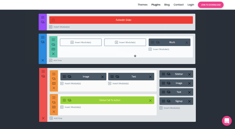The image size is (235, 129).
Task: Change column layout of the green row
Action: click(53, 49)
